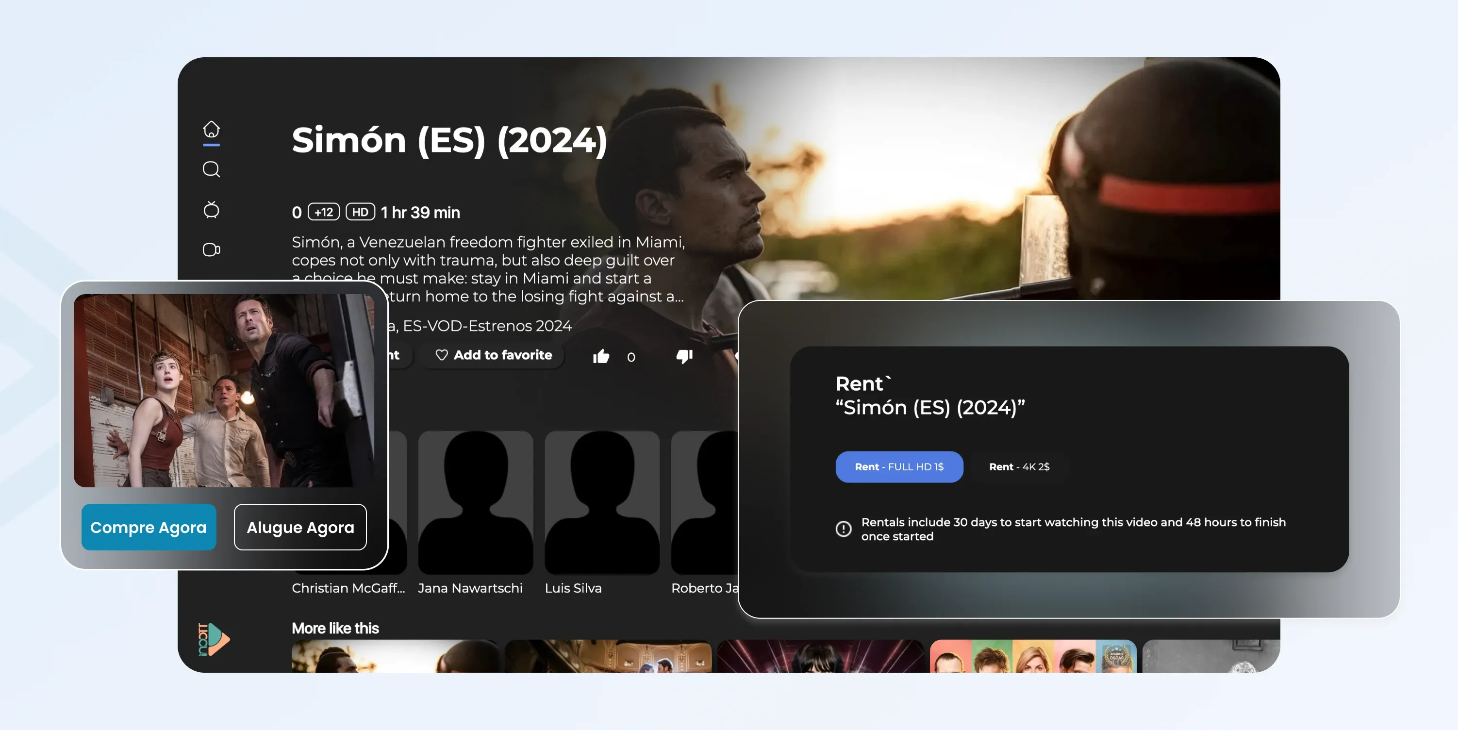
Task: Open the movie still above Compre Agora
Action: tap(224, 390)
